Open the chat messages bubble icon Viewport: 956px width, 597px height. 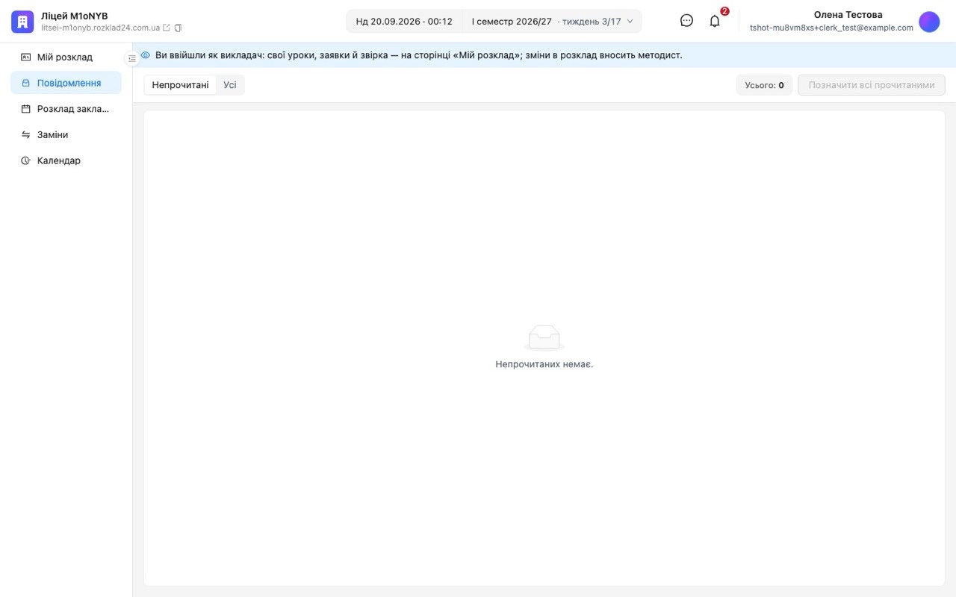tap(686, 21)
